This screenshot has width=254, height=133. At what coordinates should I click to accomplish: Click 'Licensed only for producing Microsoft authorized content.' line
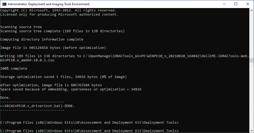59,15
